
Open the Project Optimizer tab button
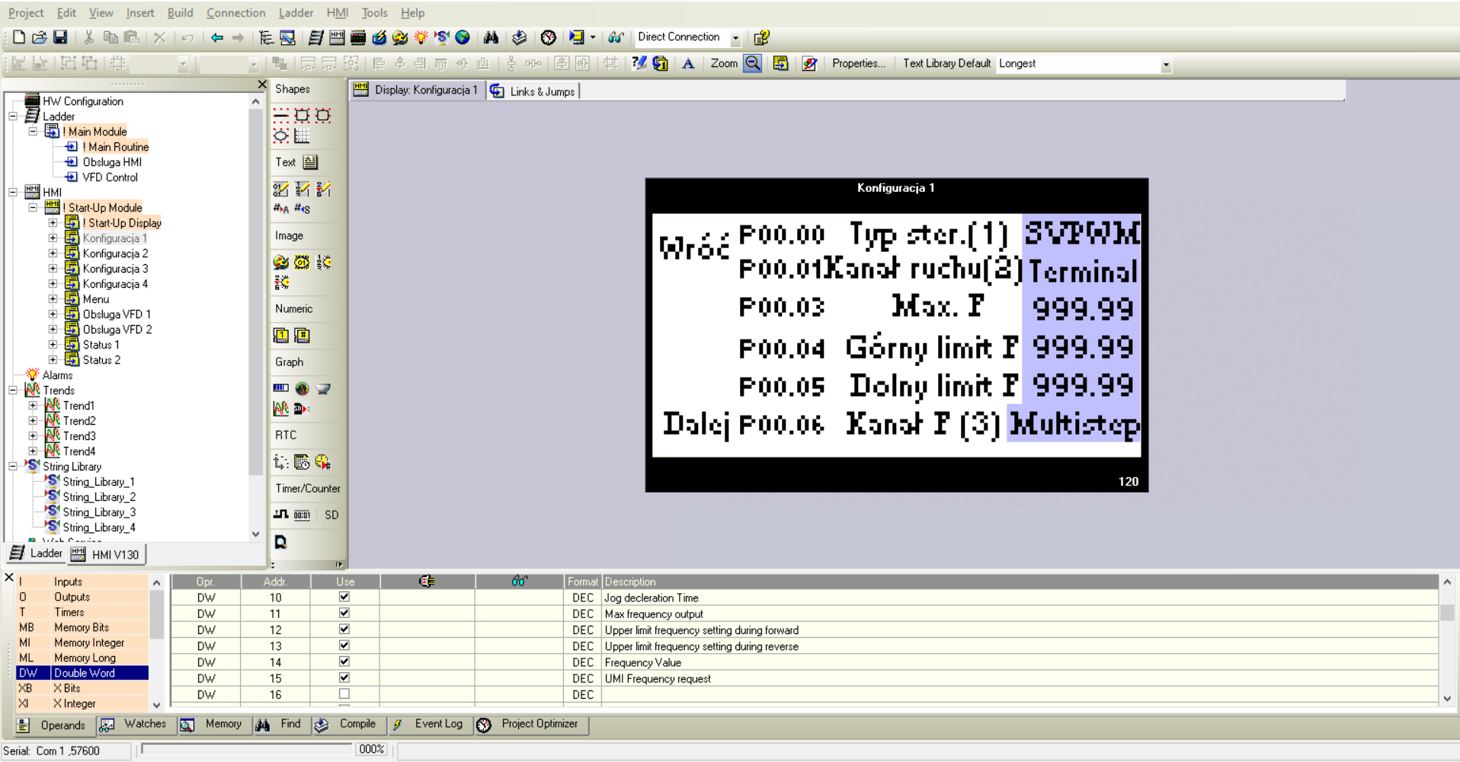pyautogui.click(x=530, y=724)
